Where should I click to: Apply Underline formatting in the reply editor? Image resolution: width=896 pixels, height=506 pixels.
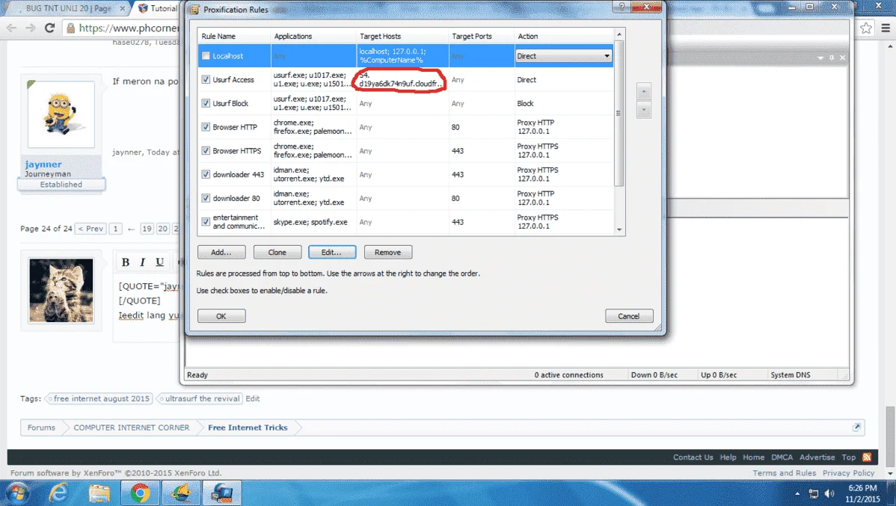pos(160,262)
